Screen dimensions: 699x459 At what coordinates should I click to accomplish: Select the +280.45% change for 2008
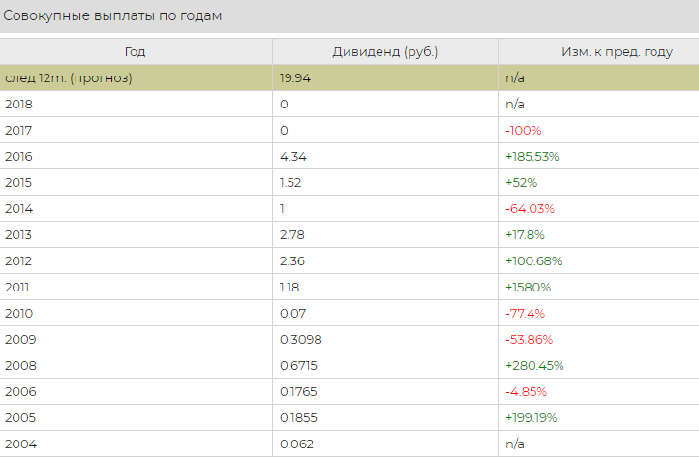coord(534,365)
